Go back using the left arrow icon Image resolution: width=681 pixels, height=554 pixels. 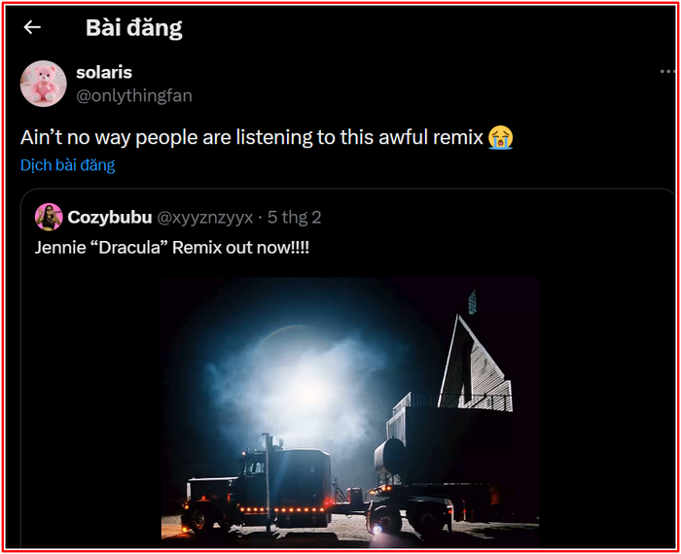(x=32, y=27)
